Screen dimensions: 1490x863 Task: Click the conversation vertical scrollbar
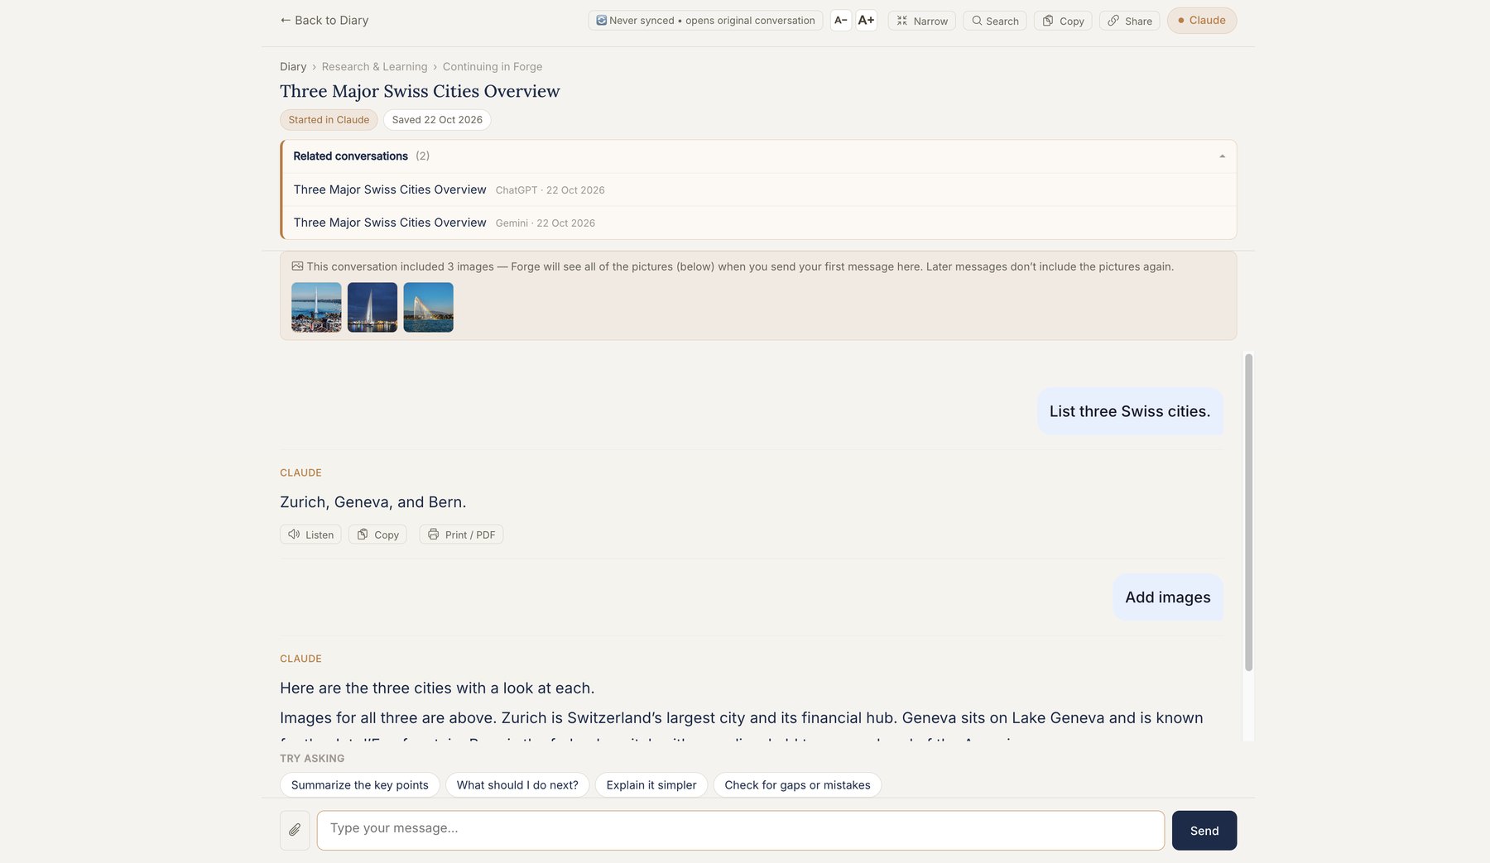[1248, 512]
